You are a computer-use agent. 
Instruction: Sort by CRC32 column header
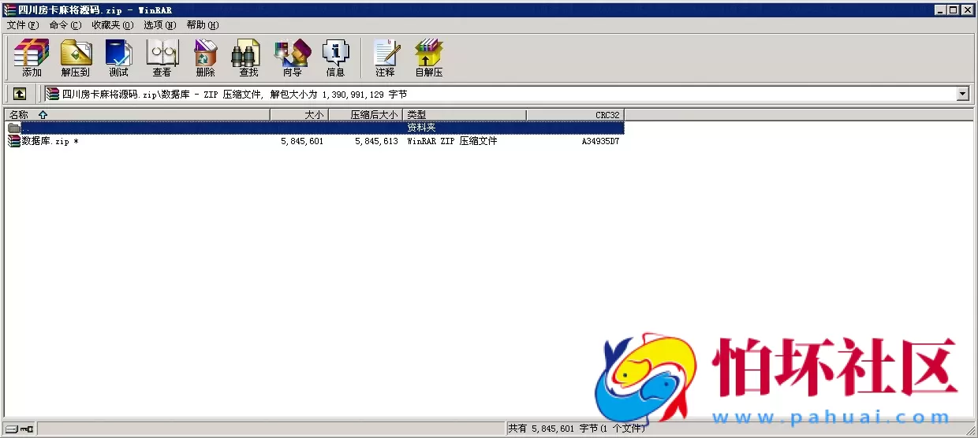click(576, 115)
